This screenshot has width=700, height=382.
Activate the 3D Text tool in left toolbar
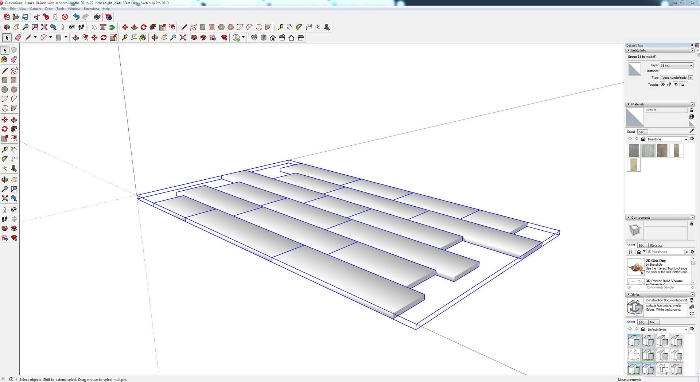coord(14,168)
